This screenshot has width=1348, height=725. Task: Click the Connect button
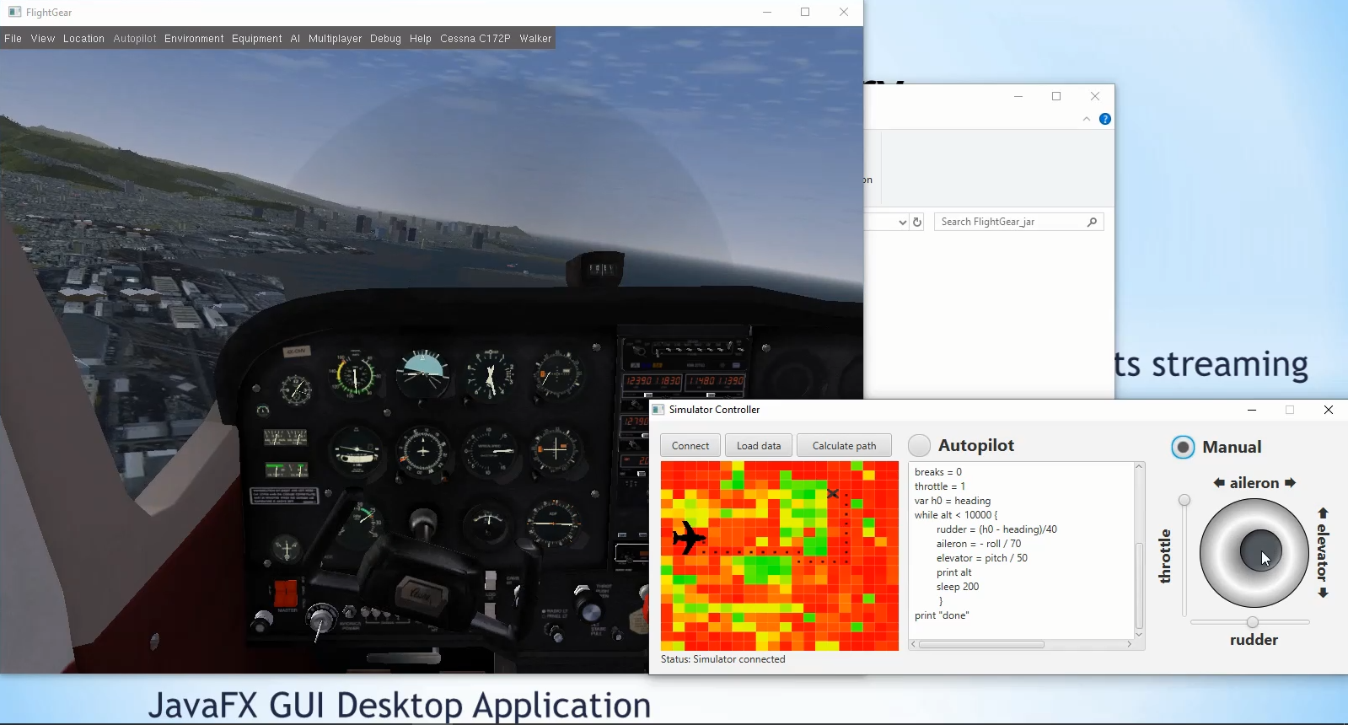click(x=690, y=446)
